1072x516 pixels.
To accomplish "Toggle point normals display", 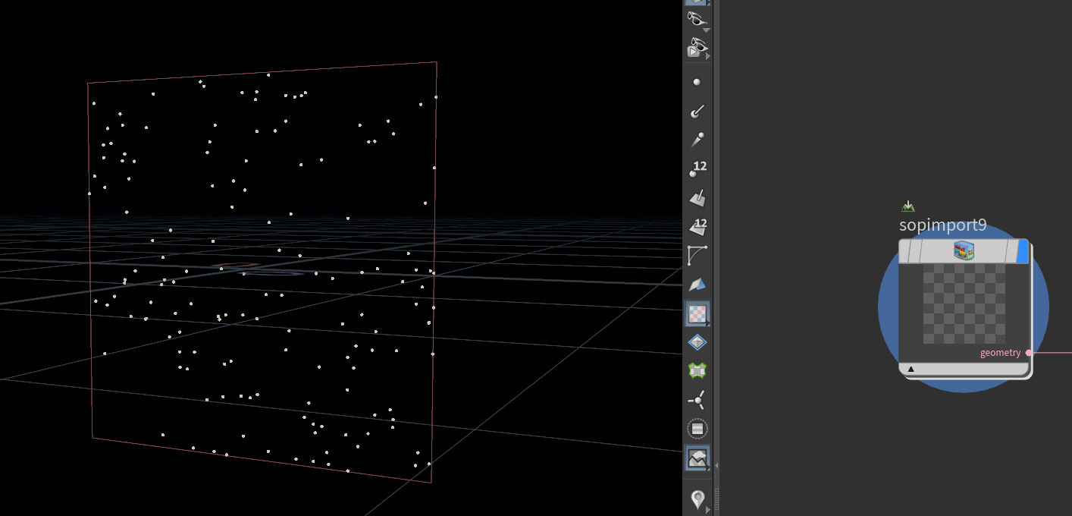I will (697, 112).
